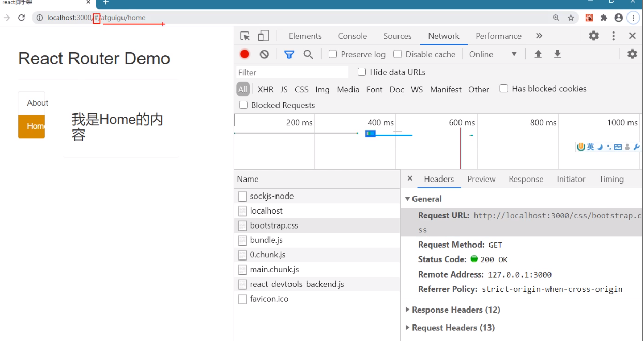Filter requests by Manifest type
Screen dimensions: 643x341
446,89
